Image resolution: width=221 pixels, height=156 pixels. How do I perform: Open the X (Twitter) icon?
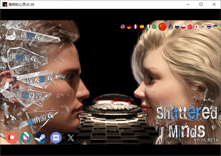tap(71, 138)
